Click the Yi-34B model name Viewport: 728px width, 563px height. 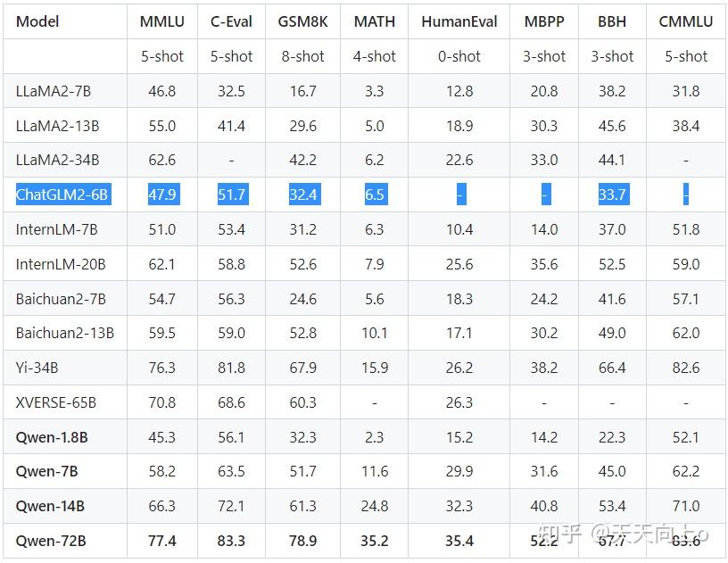(x=37, y=368)
